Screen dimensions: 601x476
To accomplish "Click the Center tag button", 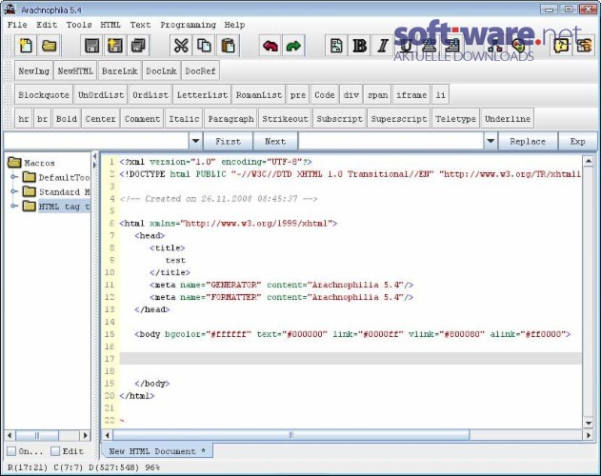I will [x=100, y=118].
